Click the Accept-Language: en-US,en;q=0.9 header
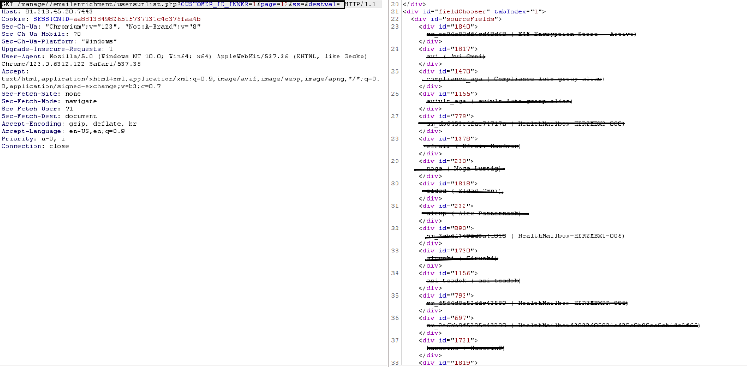The image size is (747, 367). click(x=63, y=131)
